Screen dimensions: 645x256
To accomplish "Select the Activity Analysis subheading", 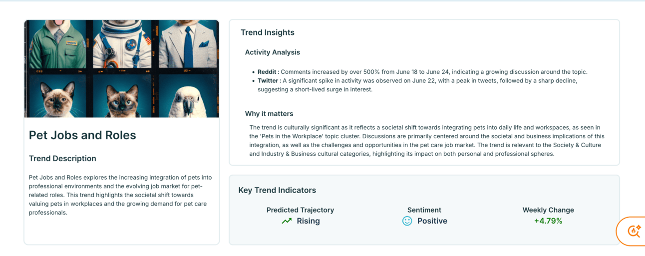I will point(273,52).
